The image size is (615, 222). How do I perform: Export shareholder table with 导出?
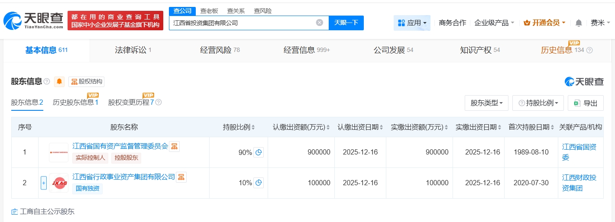coord(586,103)
